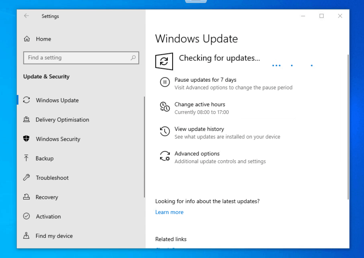The height and width of the screenshot is (258, 364).
Task: Click the search magnifier icon
Action: click(133, 58)
